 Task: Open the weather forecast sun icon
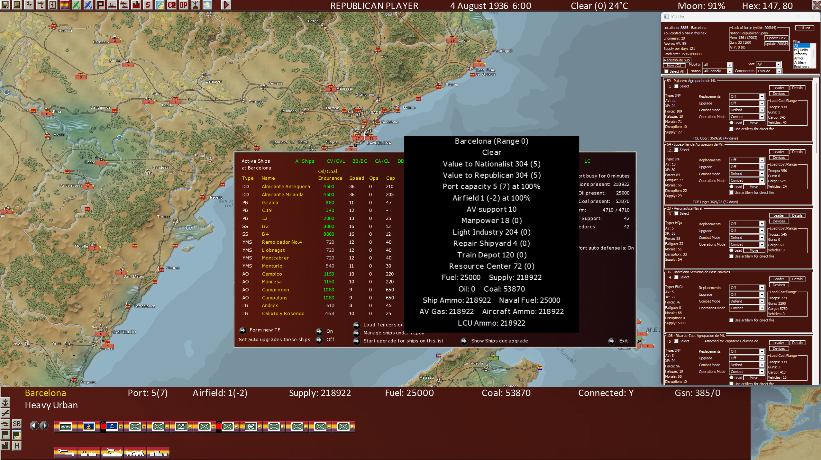207,5
